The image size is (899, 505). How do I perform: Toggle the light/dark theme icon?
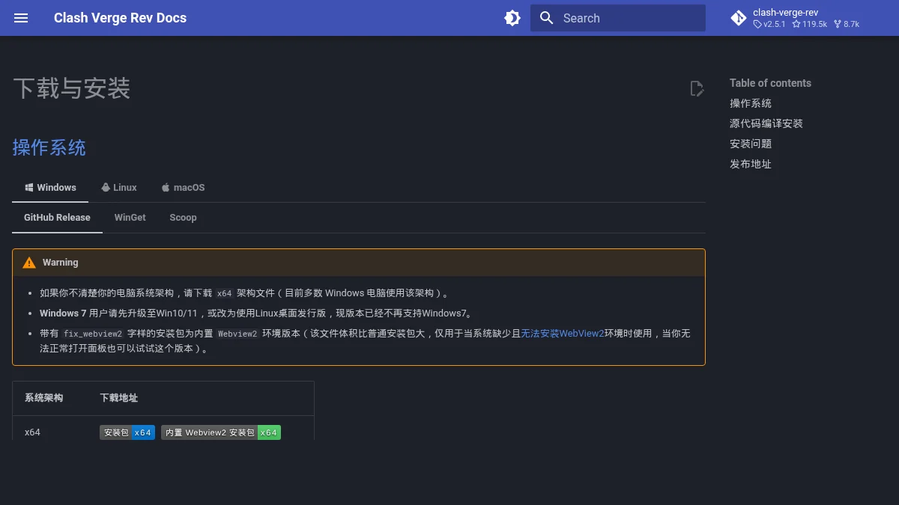point(512,18)
